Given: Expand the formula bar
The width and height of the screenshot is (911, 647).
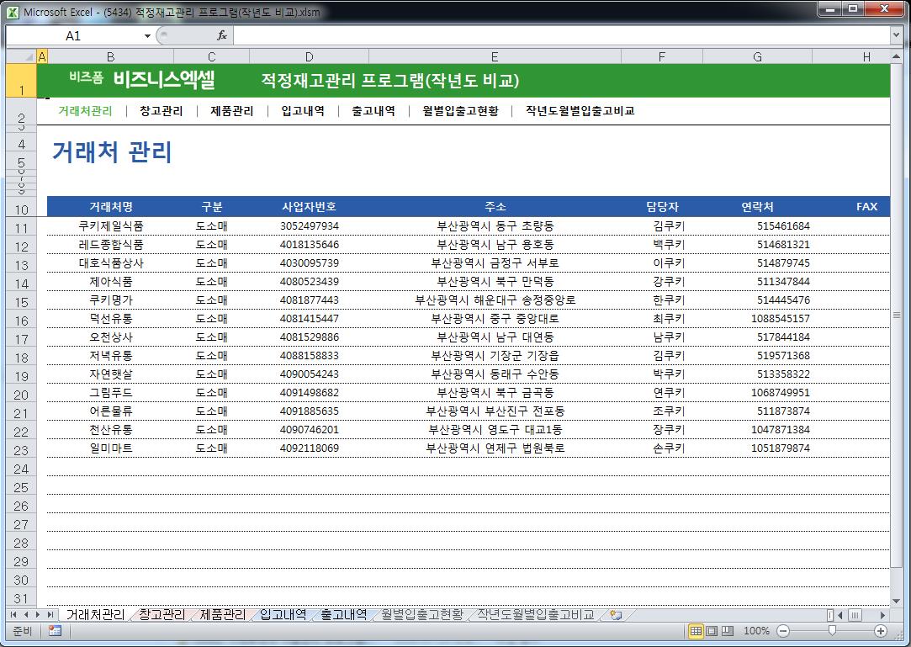Looking at the screenshot, I should (896, 35).
